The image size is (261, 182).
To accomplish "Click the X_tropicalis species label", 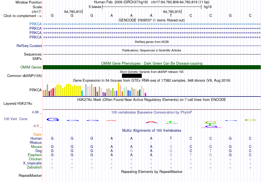I will click(x=32, y=163).
